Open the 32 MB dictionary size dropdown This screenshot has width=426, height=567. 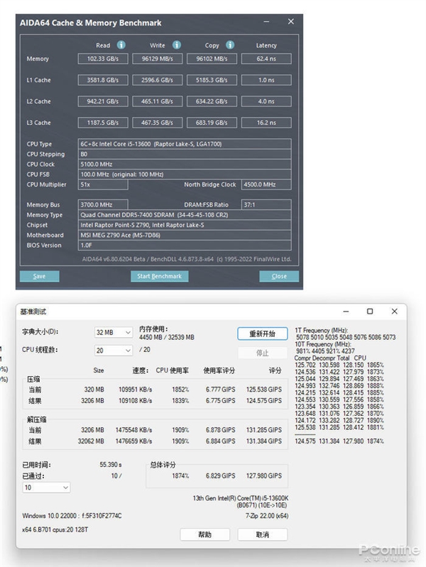tap(114, 332)
